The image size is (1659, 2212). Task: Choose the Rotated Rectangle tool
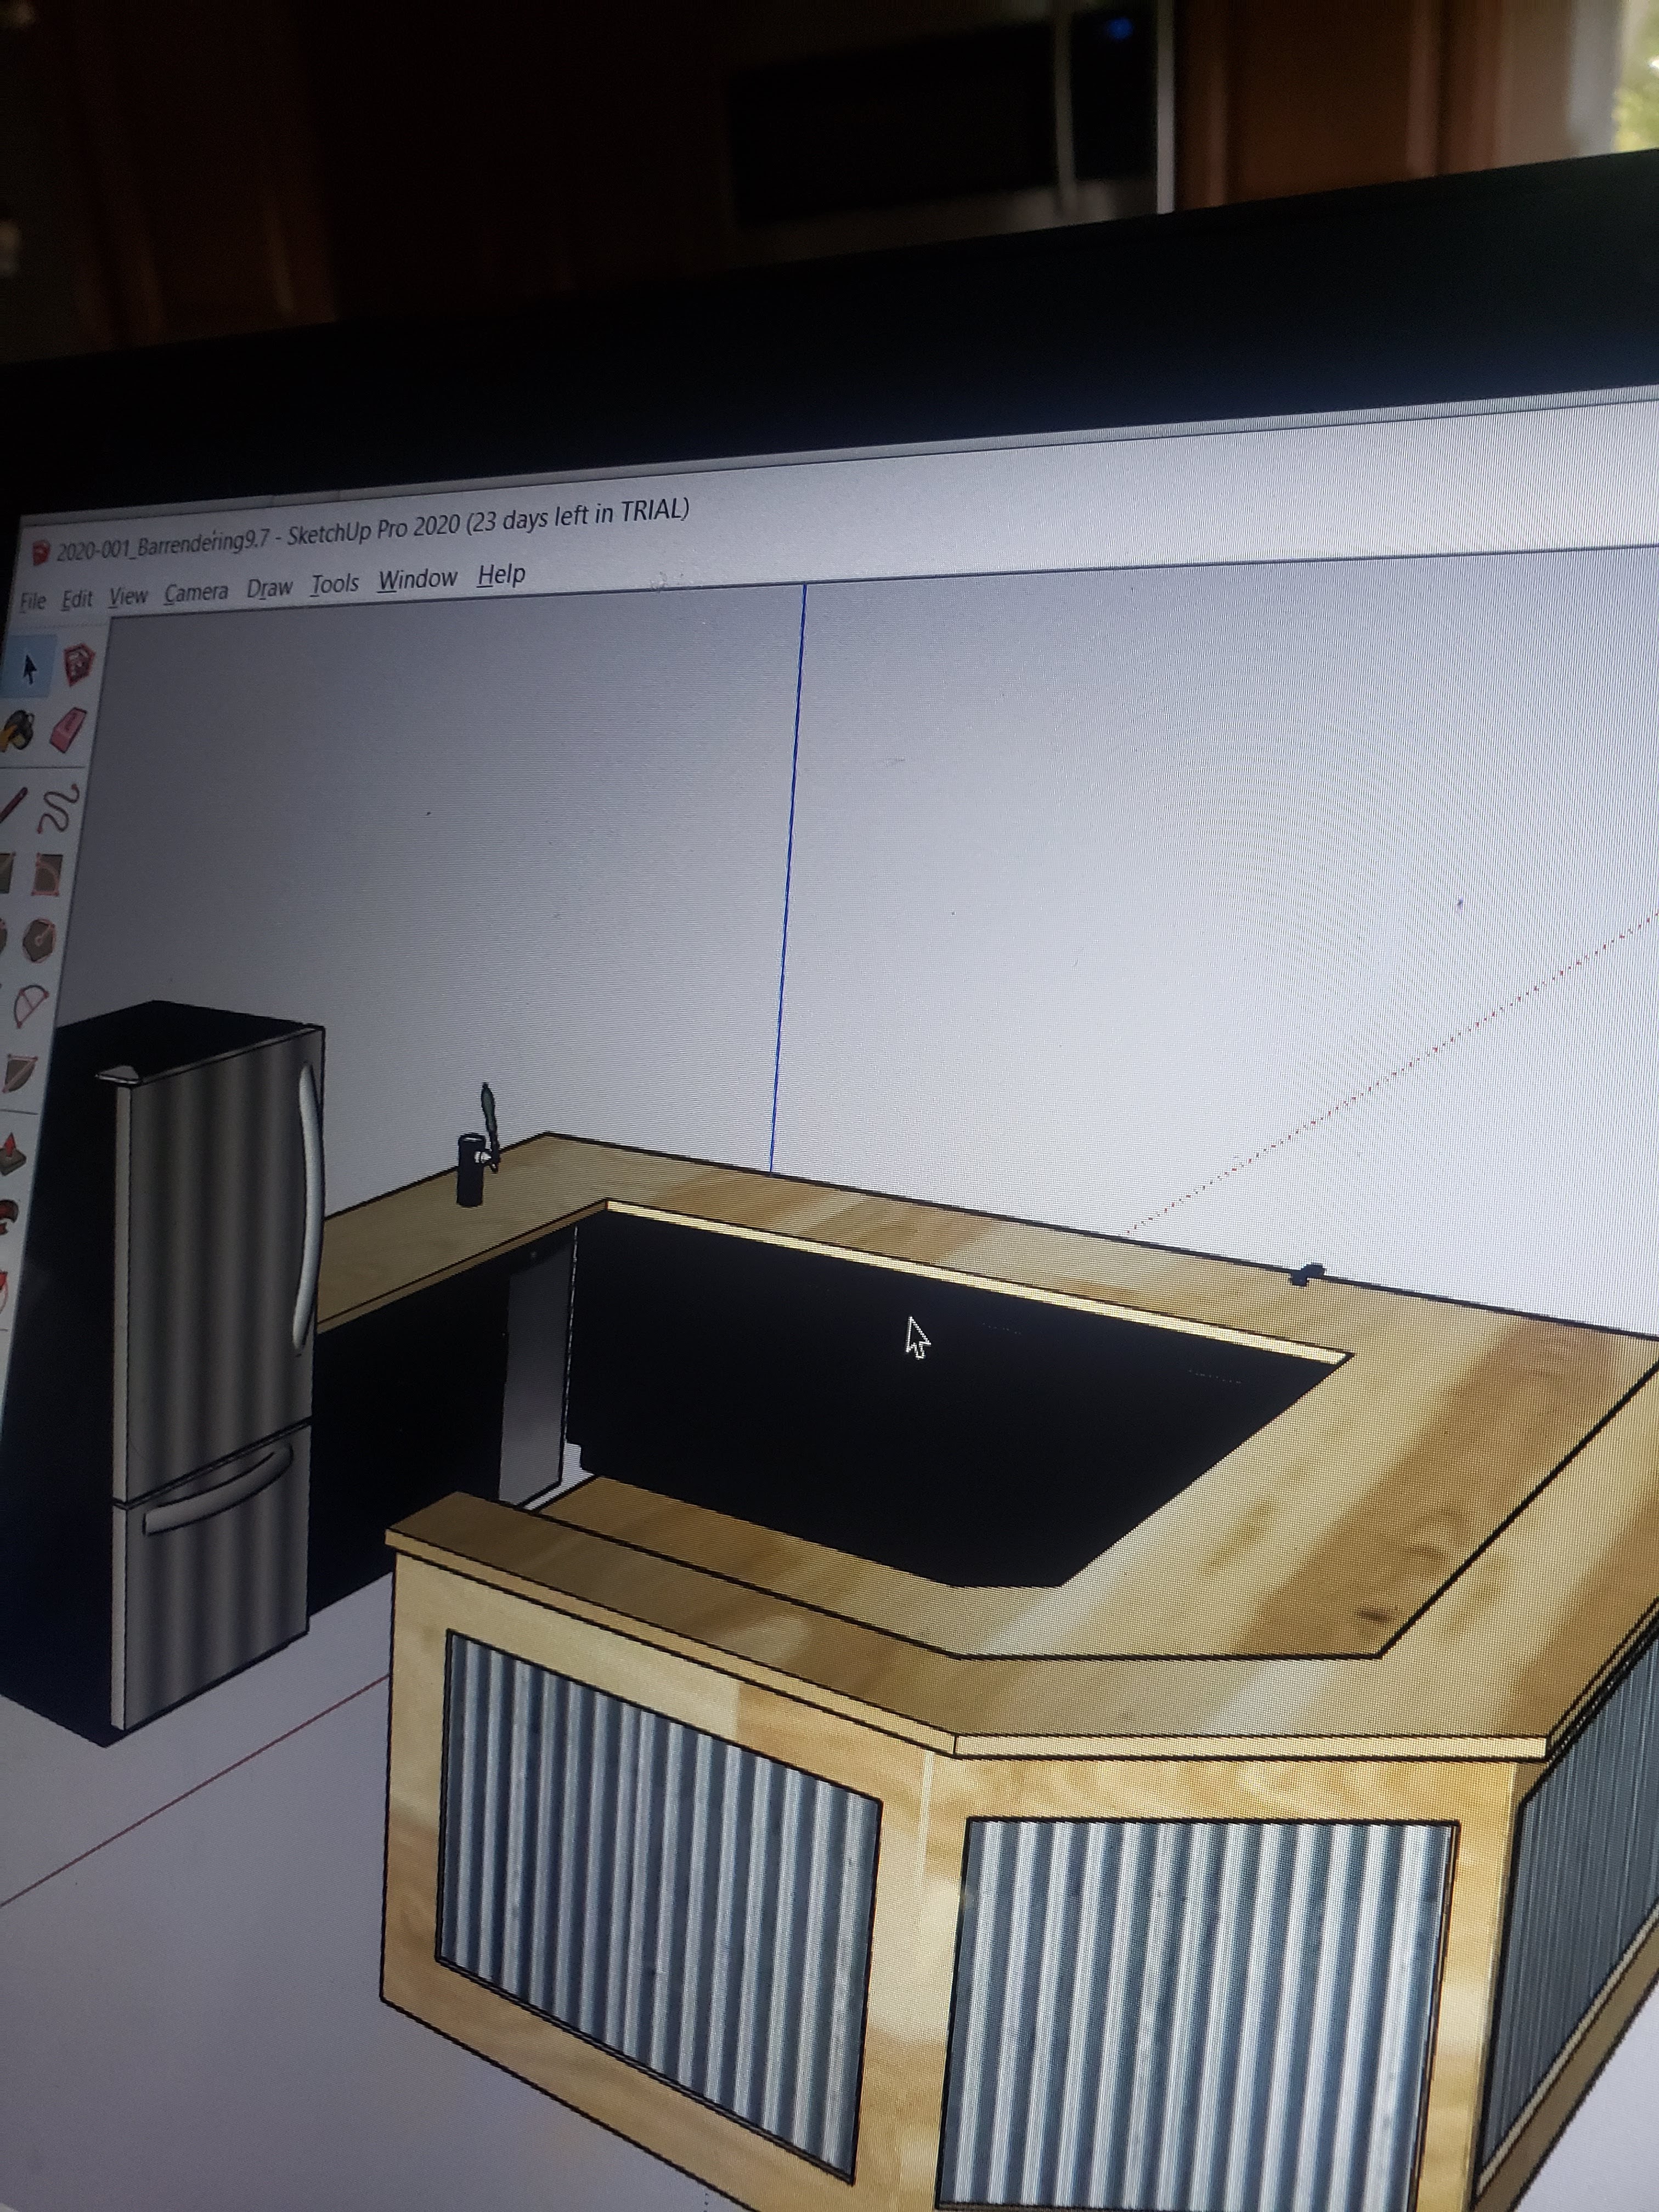47,874
